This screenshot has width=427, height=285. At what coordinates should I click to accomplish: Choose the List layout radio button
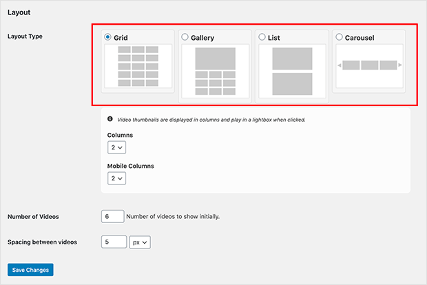(262, 37)
